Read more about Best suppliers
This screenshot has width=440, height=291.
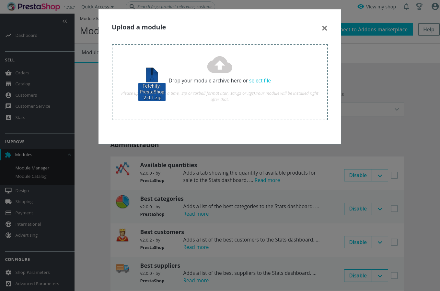coord(196,280)
